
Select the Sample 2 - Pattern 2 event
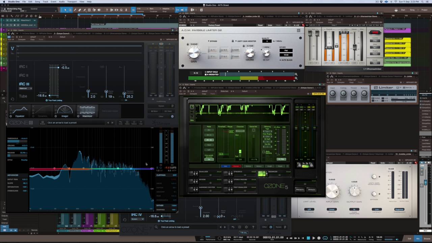tap(397, 30)
